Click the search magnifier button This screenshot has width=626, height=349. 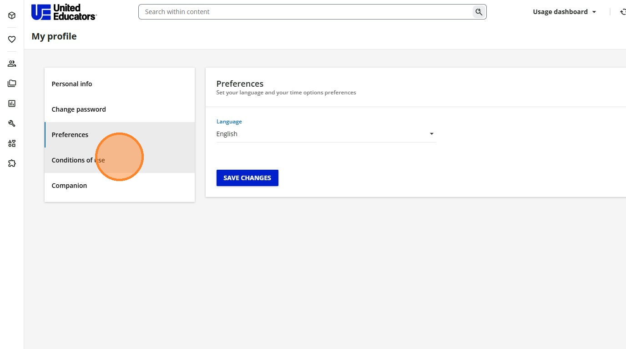(x=479, y=12)
